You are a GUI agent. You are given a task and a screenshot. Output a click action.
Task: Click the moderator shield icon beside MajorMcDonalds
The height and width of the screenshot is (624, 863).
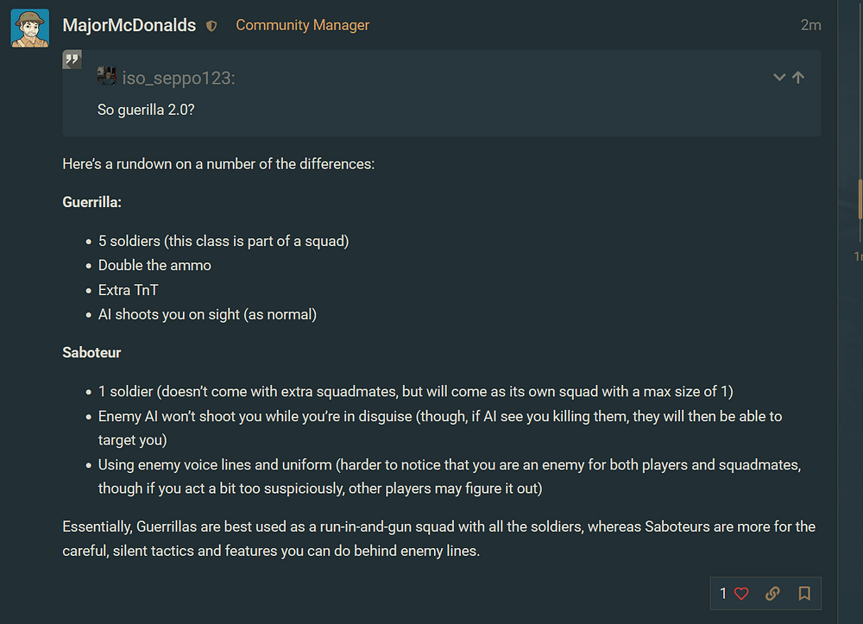[211, 26]
